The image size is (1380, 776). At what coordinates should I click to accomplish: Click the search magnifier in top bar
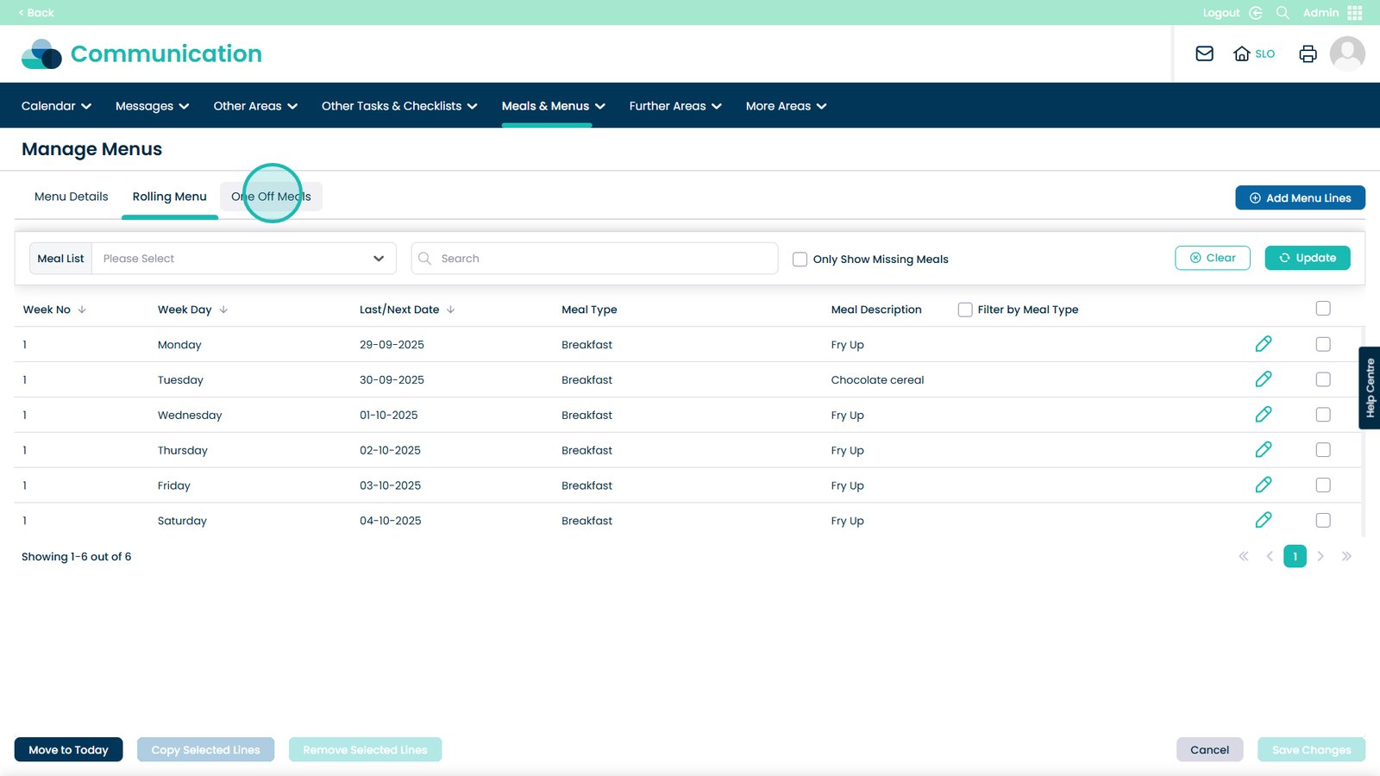coord(1283,13)
